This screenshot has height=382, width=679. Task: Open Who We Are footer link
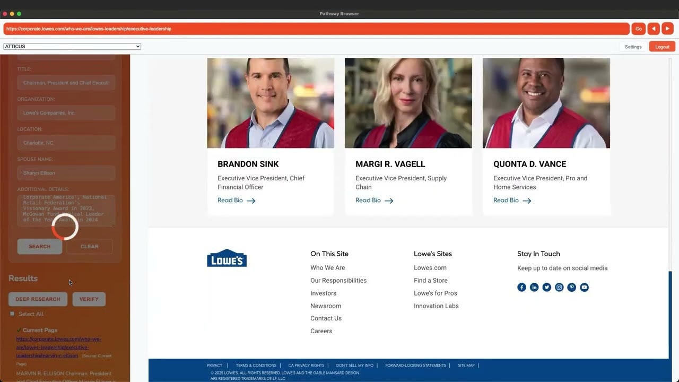pyautogui.click(x=328, y=268)
